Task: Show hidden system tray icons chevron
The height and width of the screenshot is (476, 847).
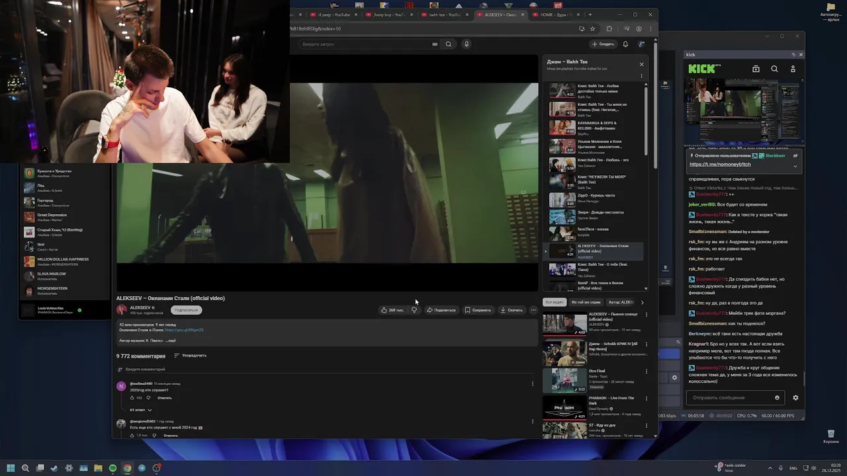Action: click(x=770, y=468)
